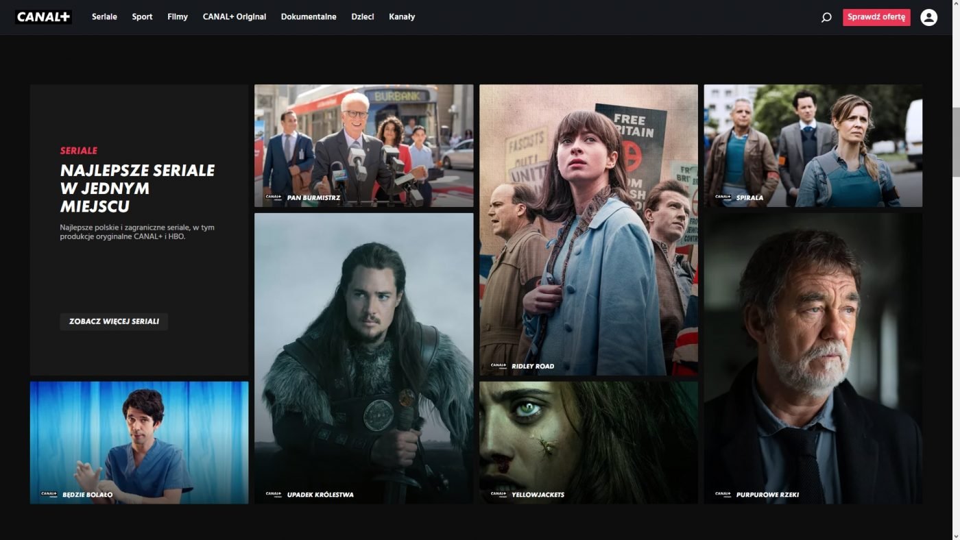Open the Sport menu item
This screenshot has width=960, height=540.
(142, 17)
